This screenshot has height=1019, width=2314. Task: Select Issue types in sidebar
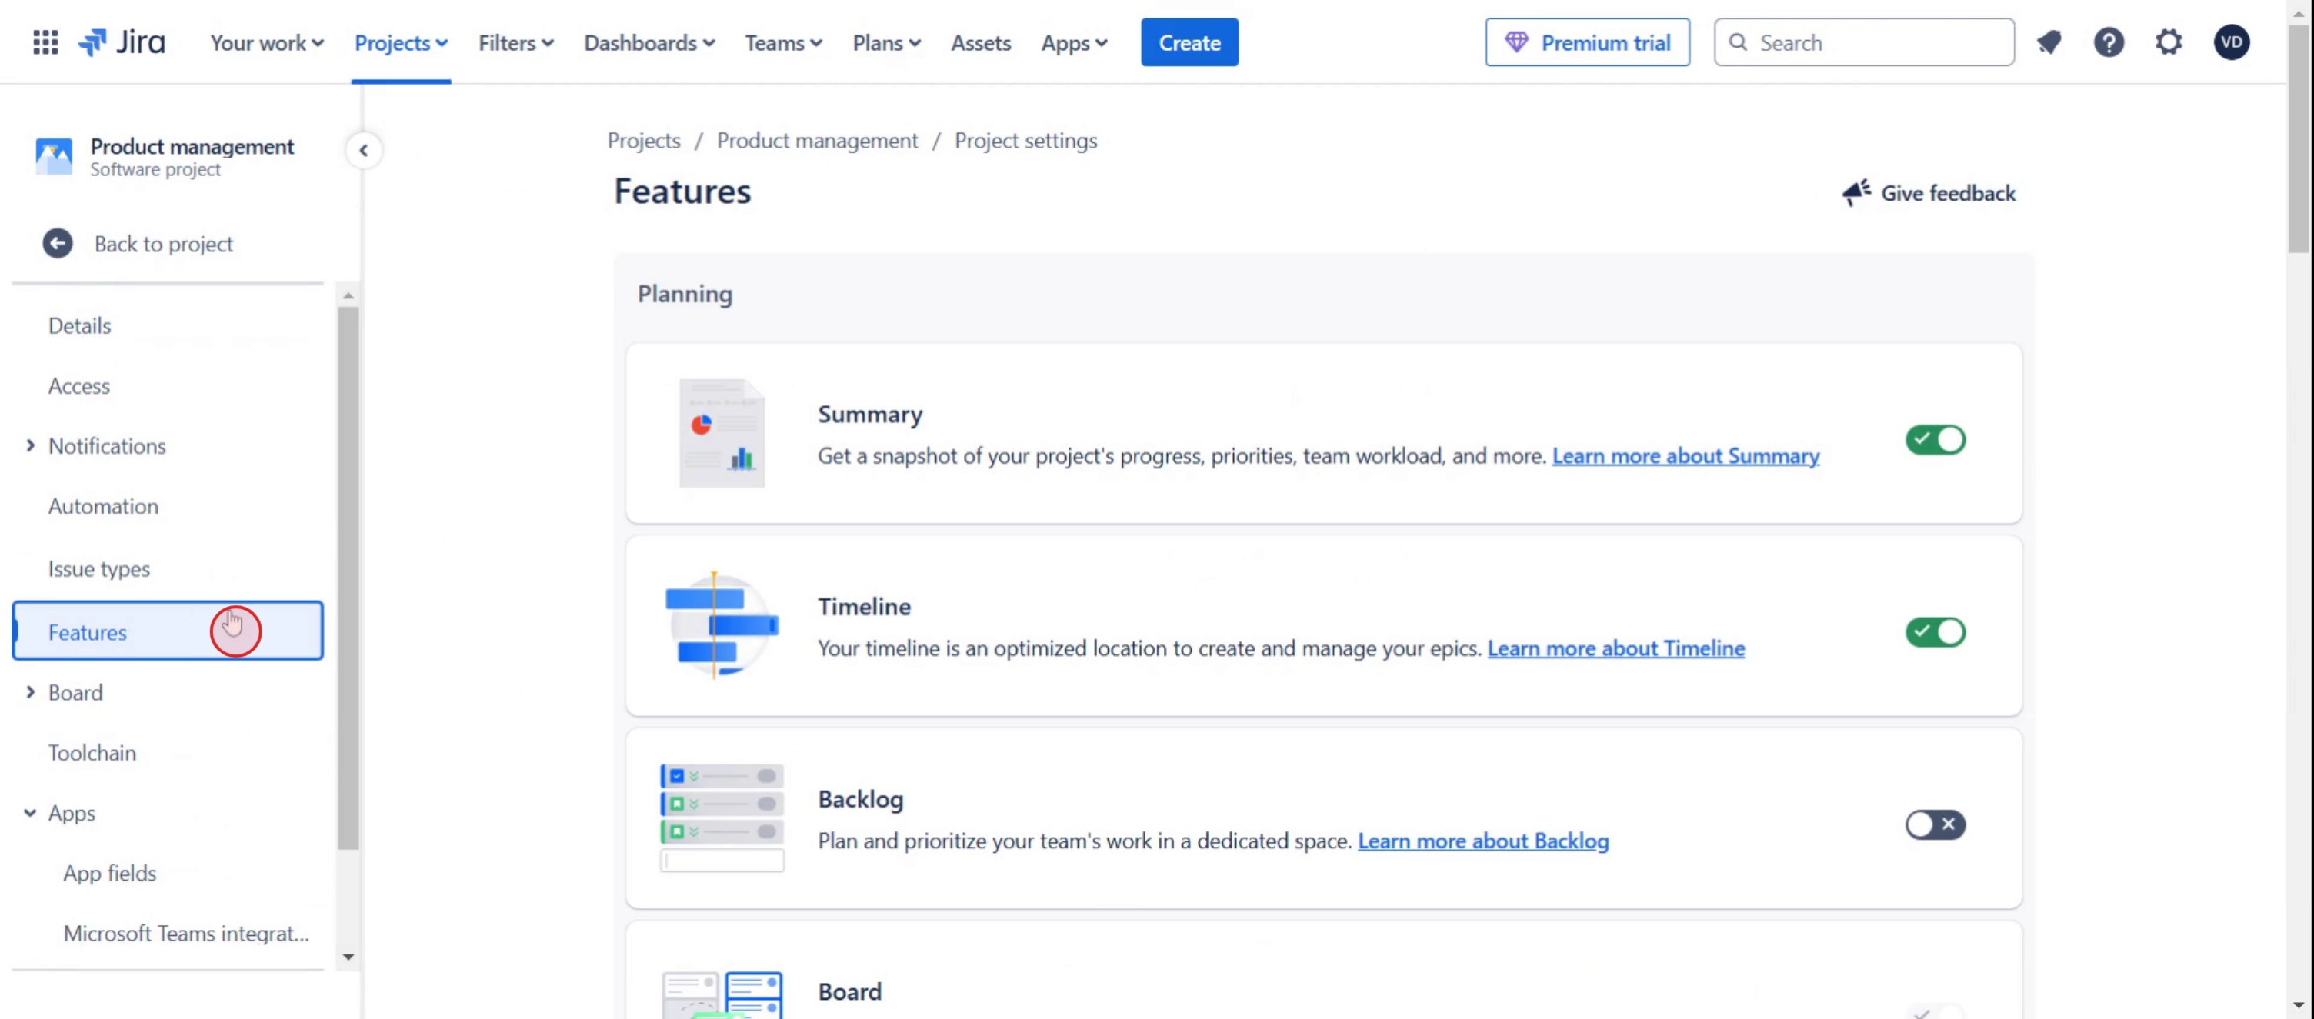point(98,568)
